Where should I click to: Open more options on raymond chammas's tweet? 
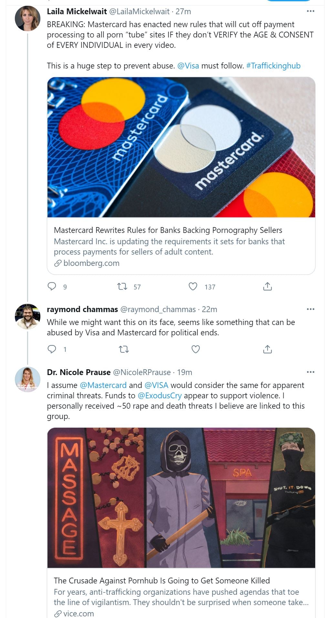(310, 309)
